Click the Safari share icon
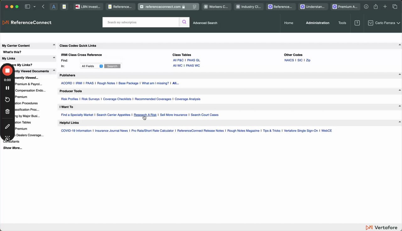The width and height of the screenshot is (402, 231). tap(376, 7)
